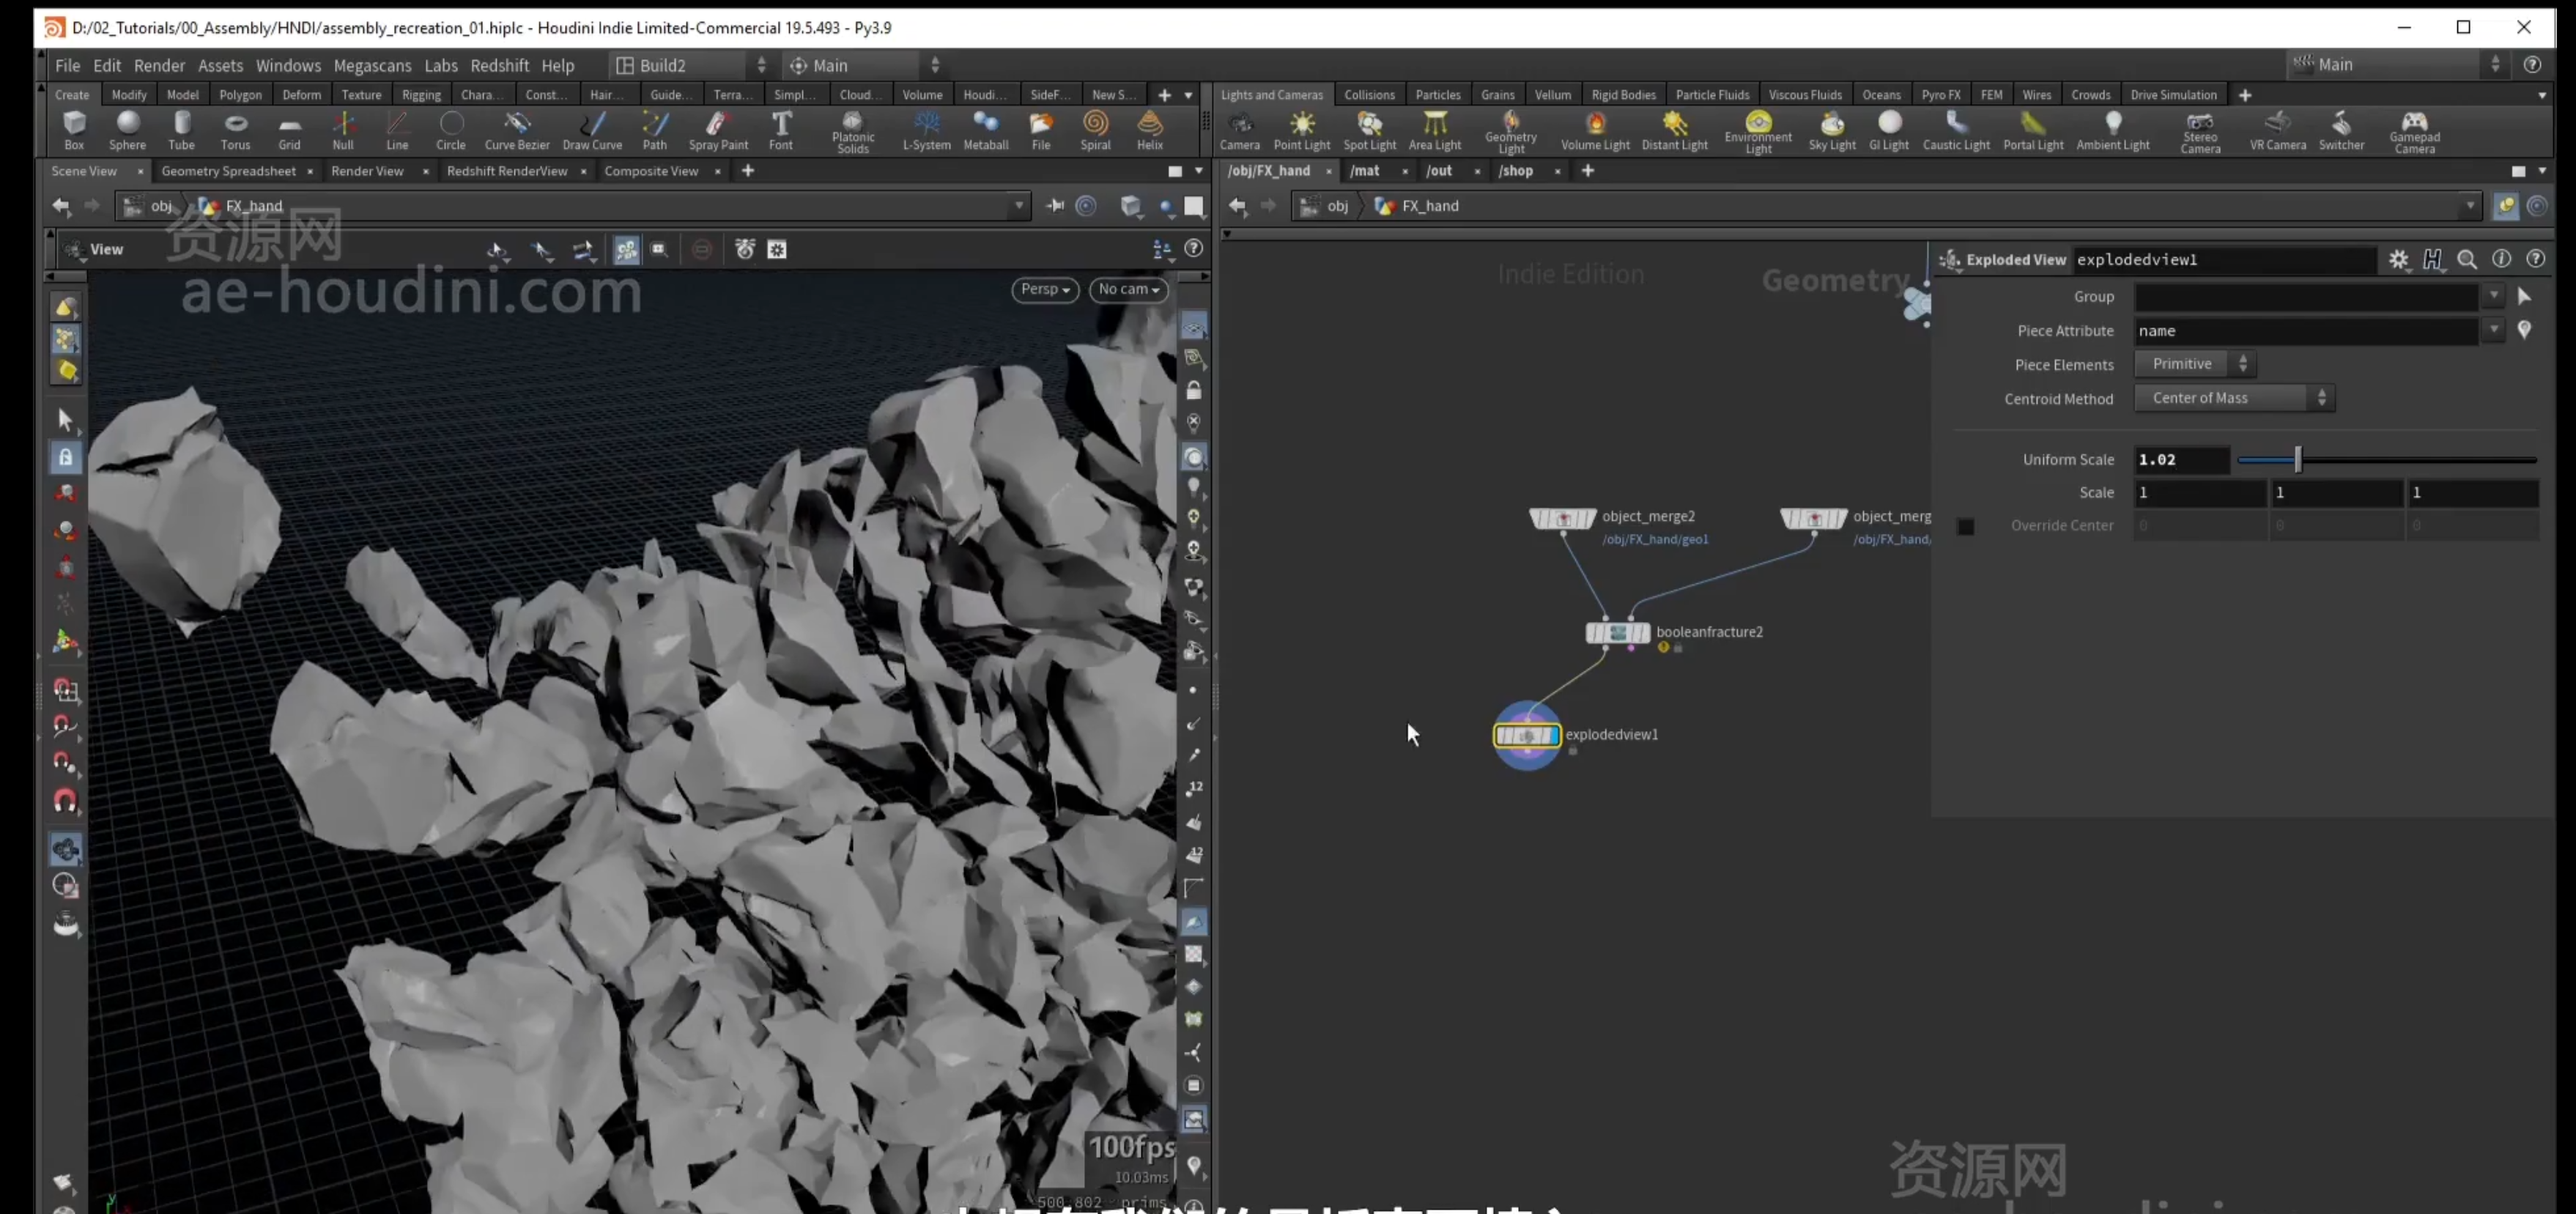Choose the Spray Paint tool
Image resolution: width=2576 pixels, height=1214 pixels.
[x=718, y=130]
